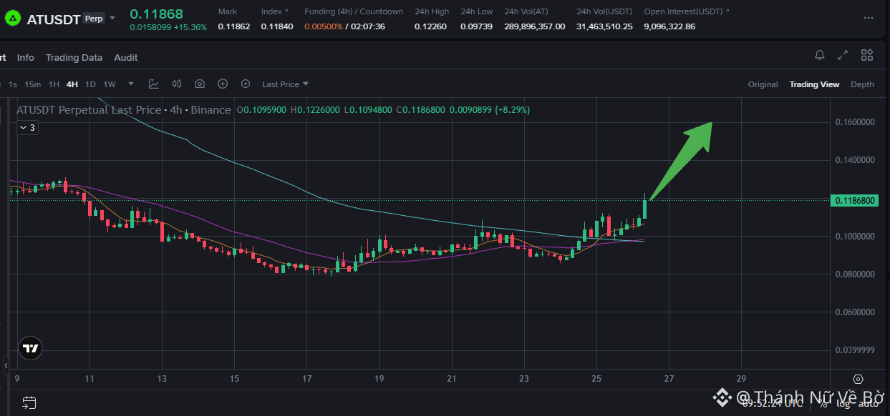The height and width of the screenshot is (416, 890).
Task: Click the Perp contract tag
Action: pos(93,19)
